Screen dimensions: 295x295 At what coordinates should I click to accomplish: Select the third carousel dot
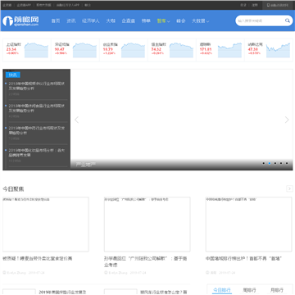coord(275,163)
